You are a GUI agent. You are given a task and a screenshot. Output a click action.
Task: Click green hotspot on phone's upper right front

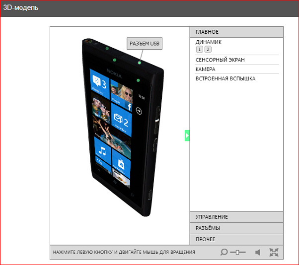[x=138, y=80]
